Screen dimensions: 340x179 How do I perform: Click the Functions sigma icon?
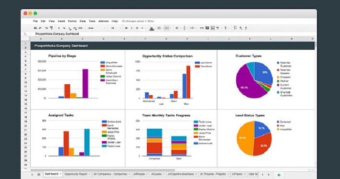pos(226,28)
